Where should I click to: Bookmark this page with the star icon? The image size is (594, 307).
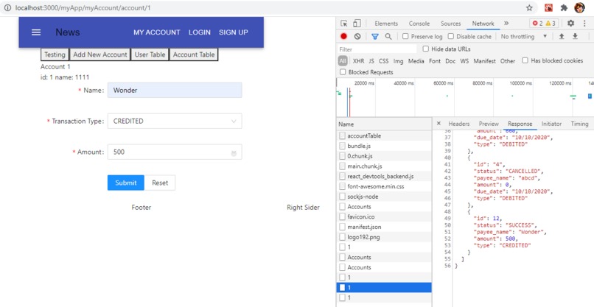pos(529,8)
